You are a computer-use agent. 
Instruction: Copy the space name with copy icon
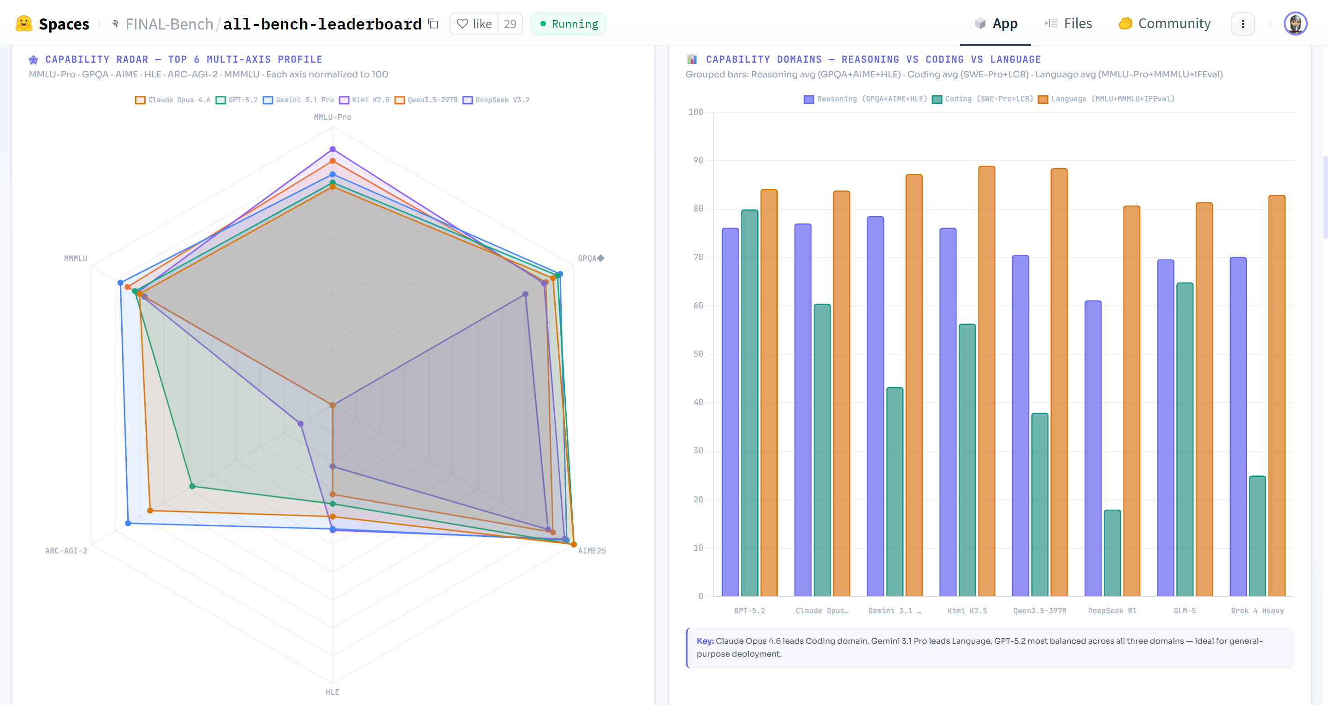coord(433,23)
